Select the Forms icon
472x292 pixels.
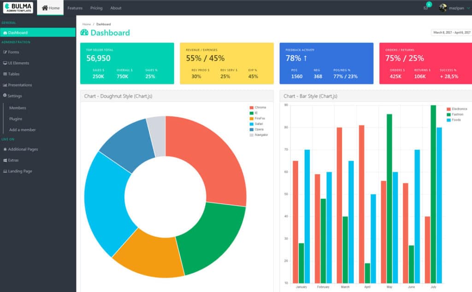tap(6, 52)
